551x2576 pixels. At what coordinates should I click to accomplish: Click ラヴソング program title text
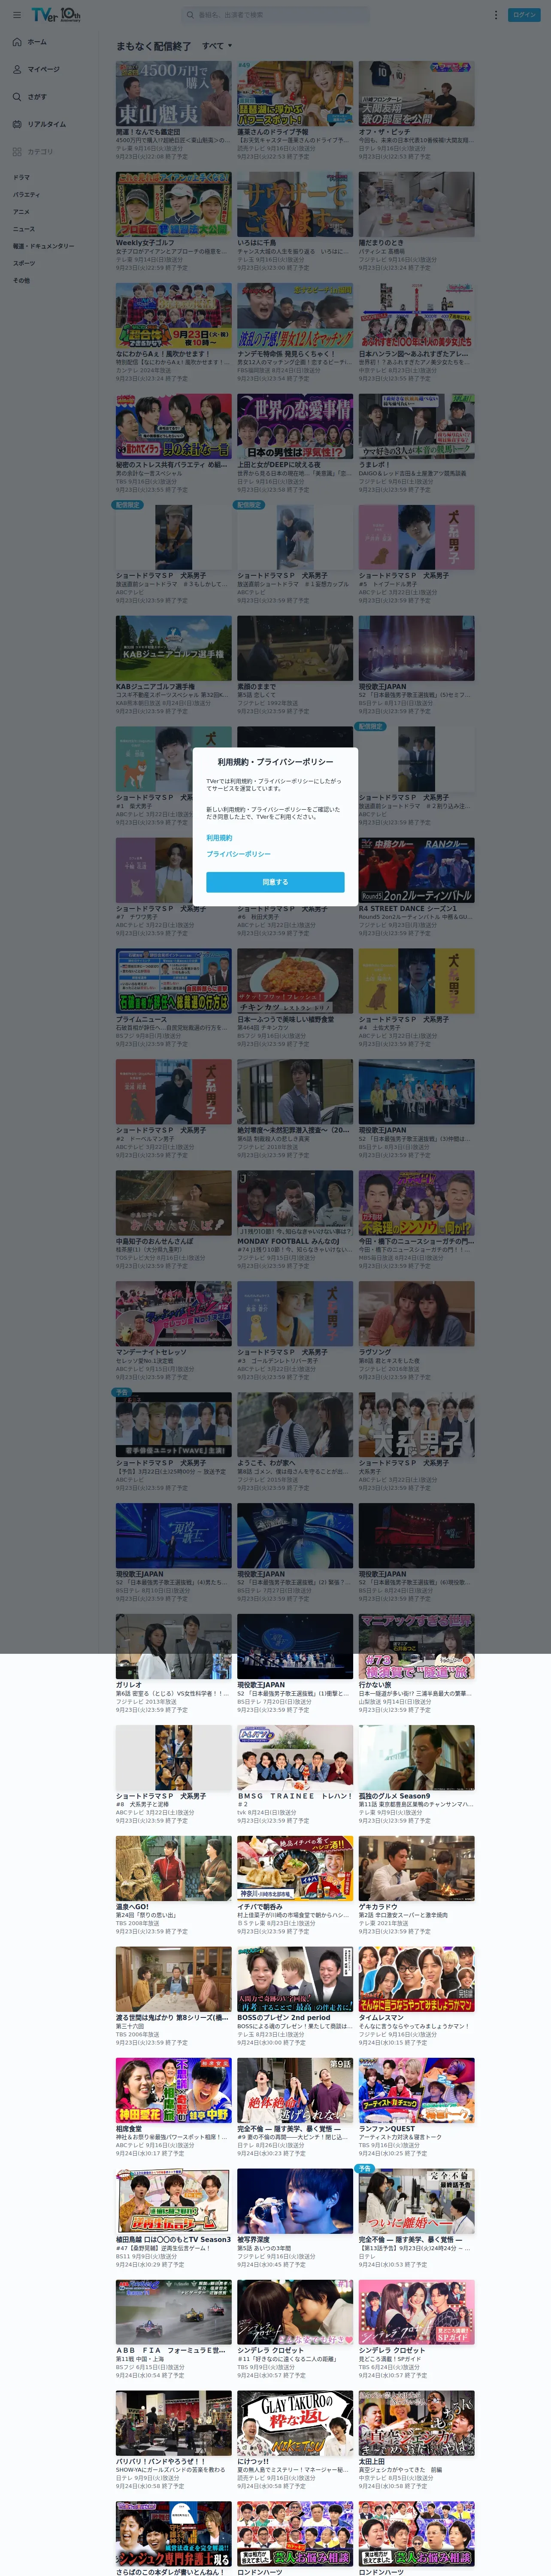[x=375, y=1352]
